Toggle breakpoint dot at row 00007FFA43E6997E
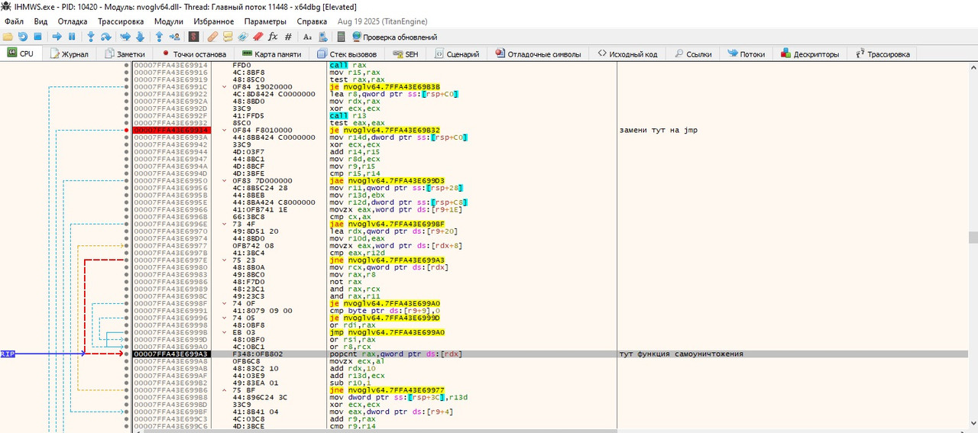This screenshot has width=978, height=433. (x=127, y=260)
